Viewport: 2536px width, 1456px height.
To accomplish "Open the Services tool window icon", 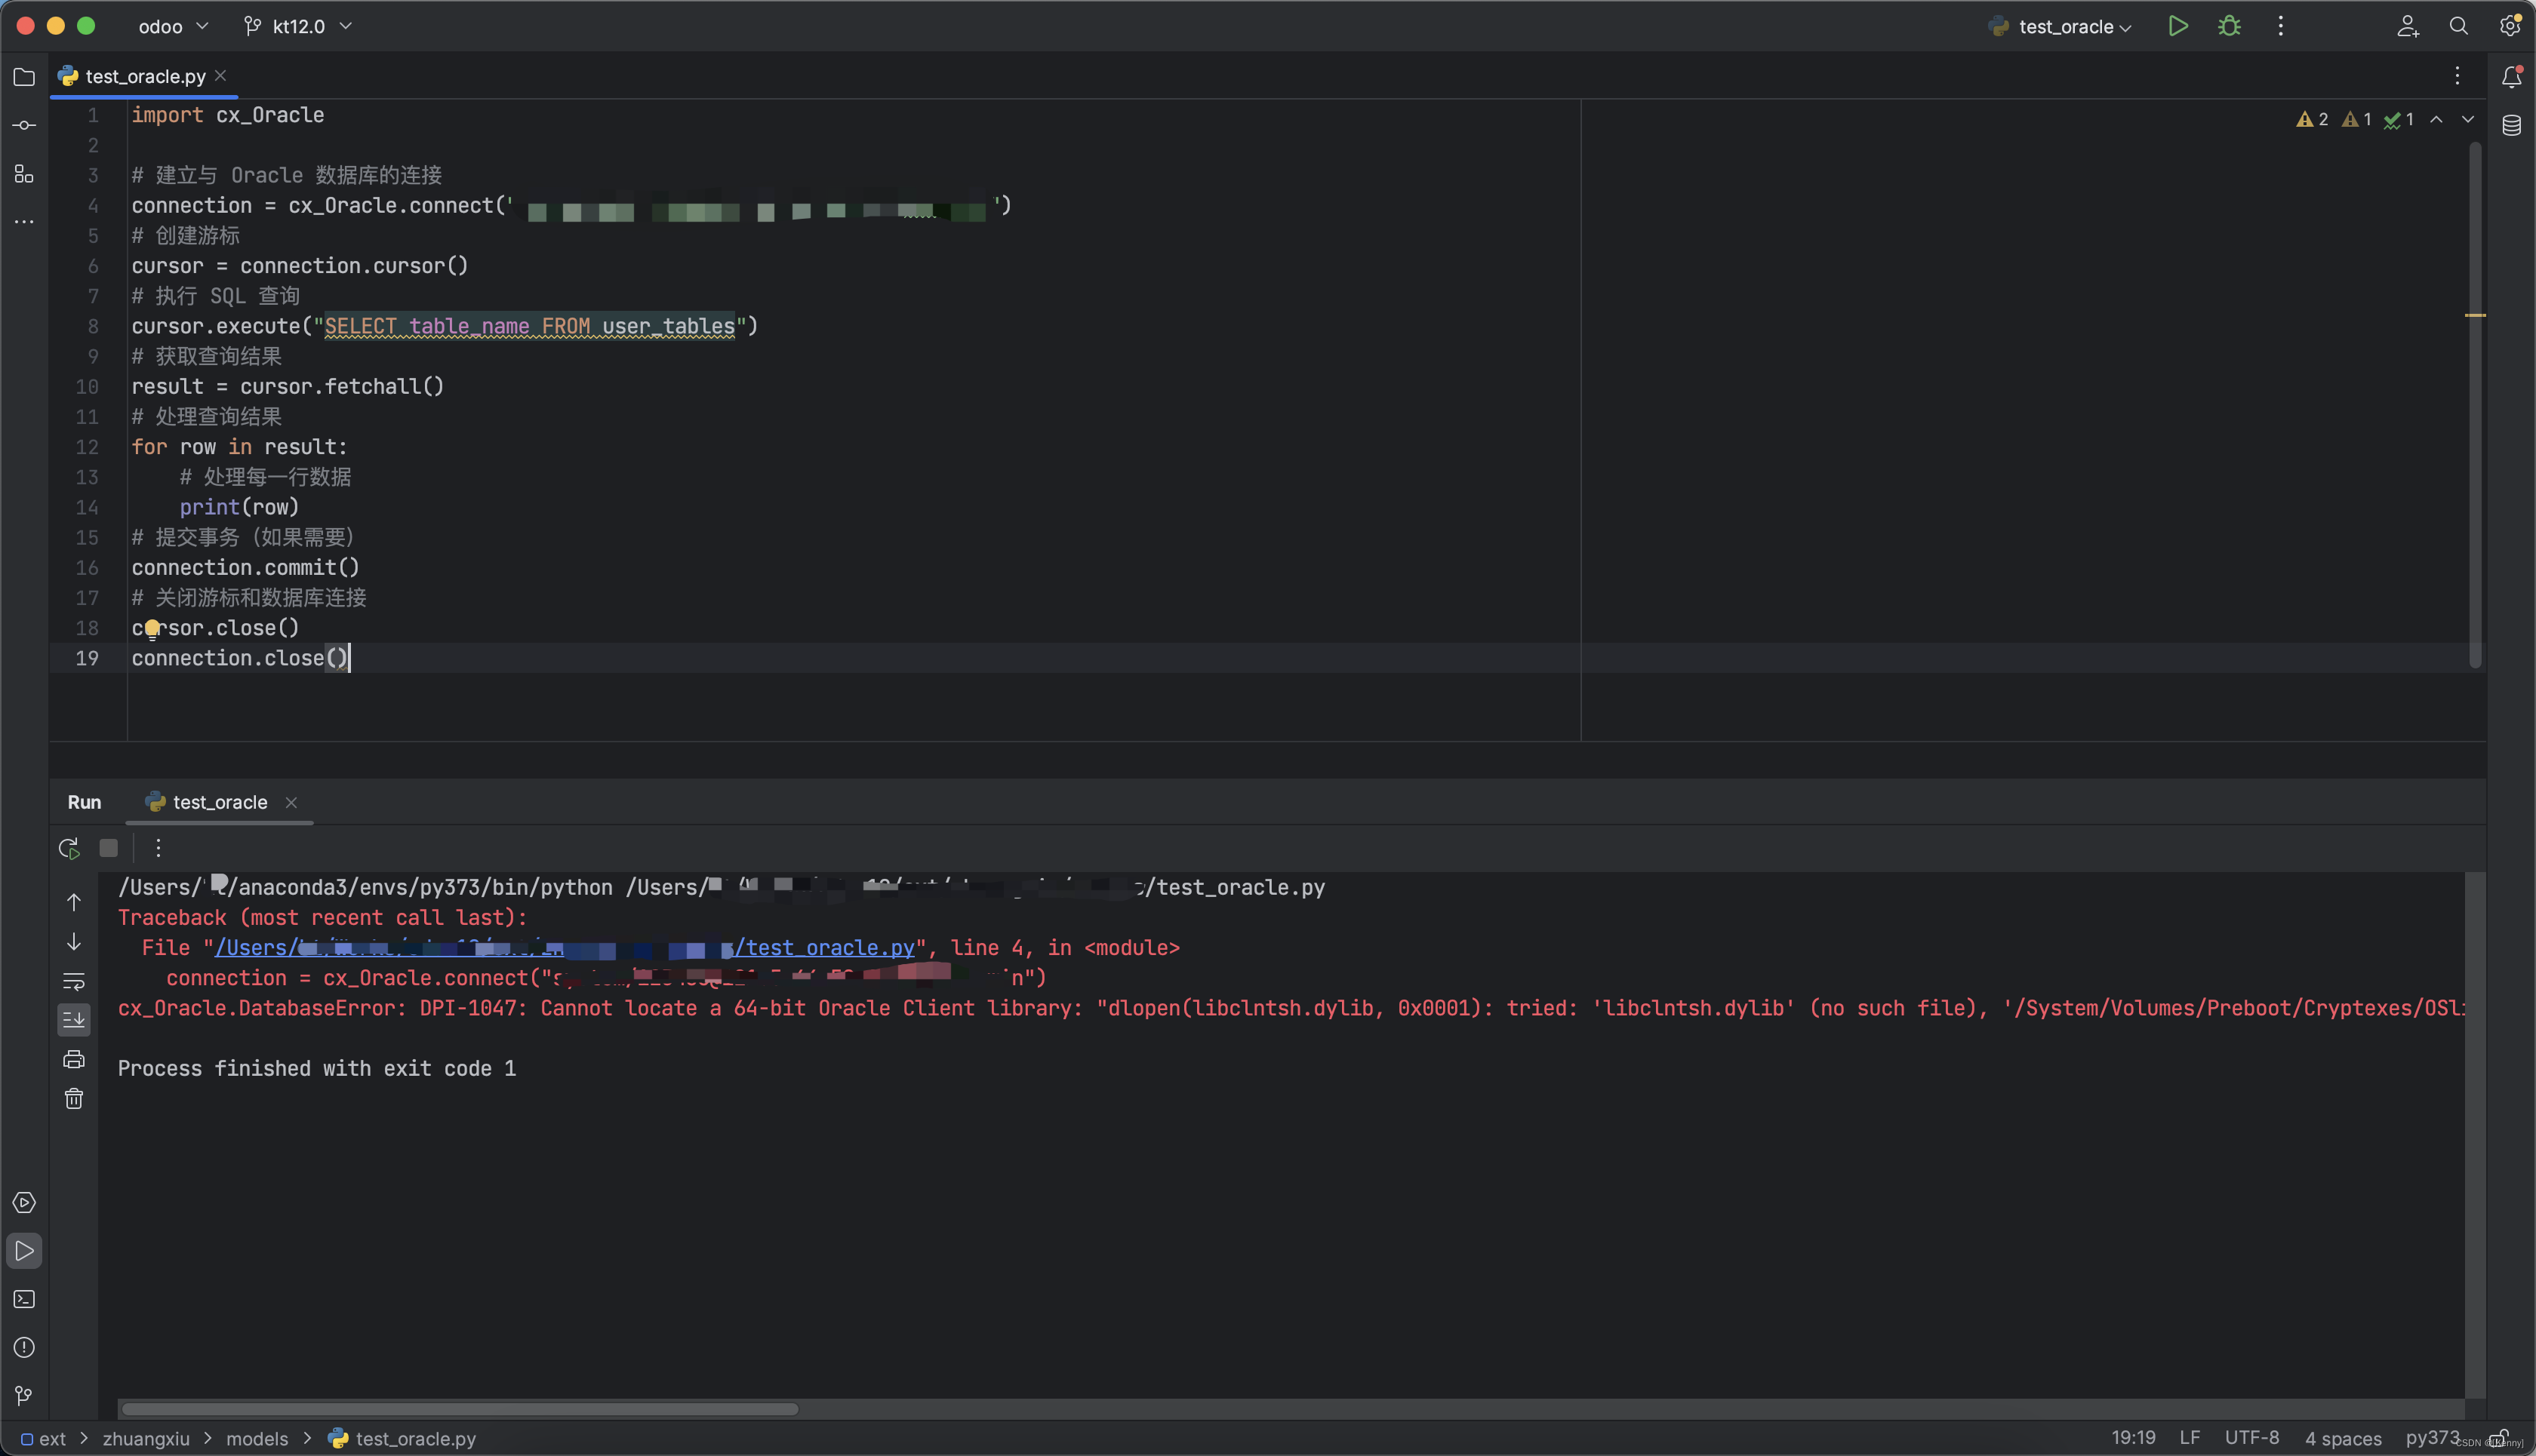I will [24, 1202].
